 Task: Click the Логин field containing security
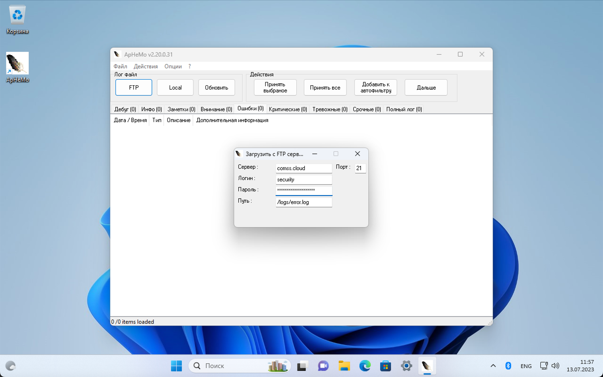pos(304,179)
